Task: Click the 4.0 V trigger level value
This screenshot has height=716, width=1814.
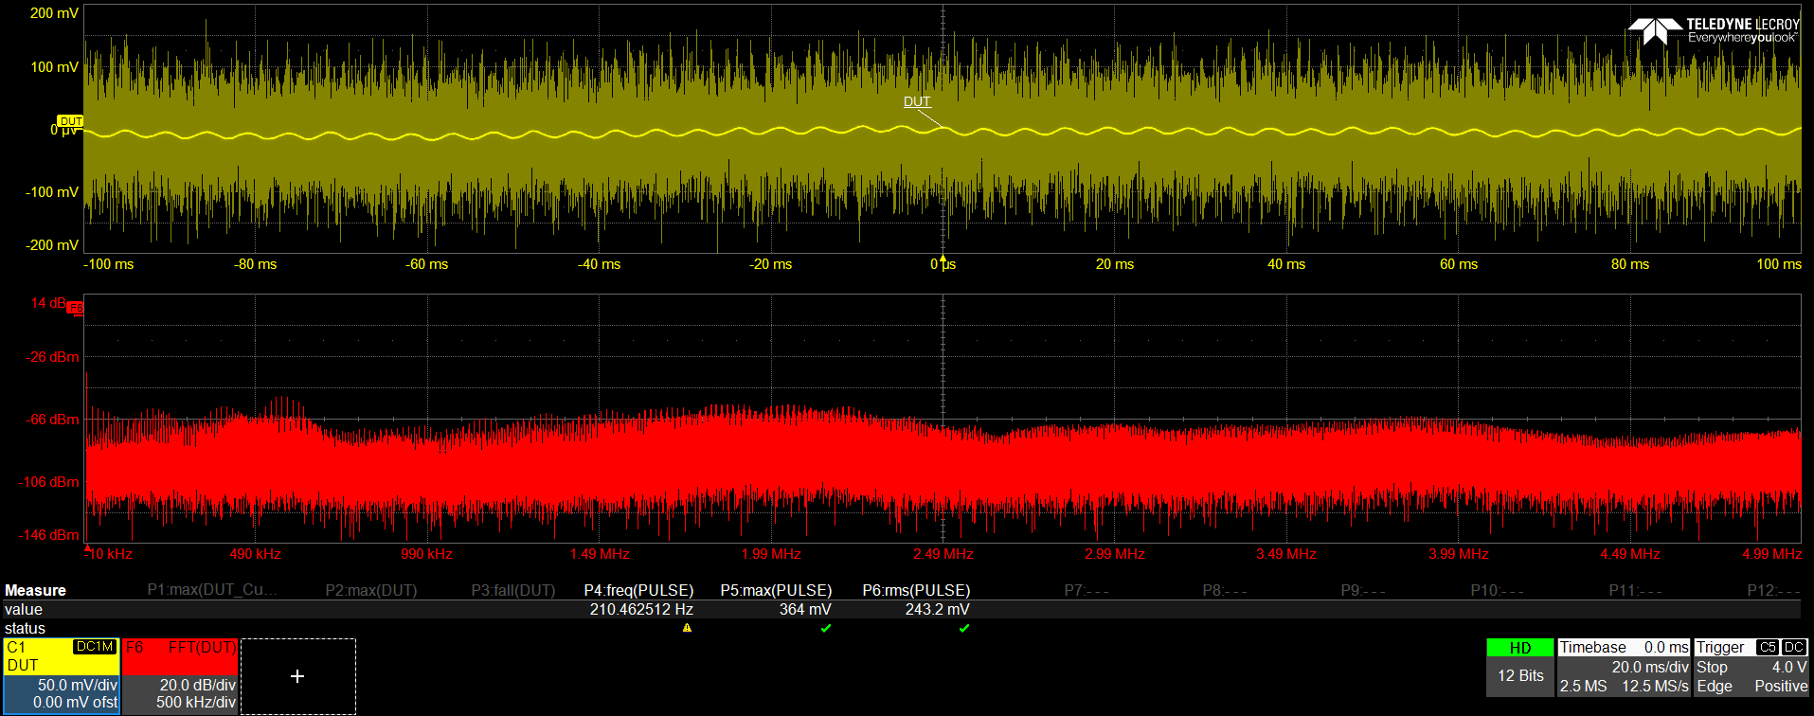Action: 1789,667
